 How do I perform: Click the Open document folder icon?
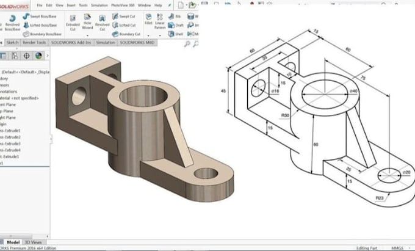(193, 5)
